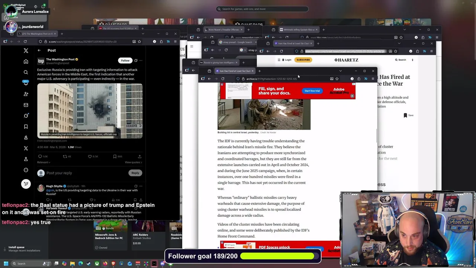Bookmark star in x.com address bar

(140, 41)
